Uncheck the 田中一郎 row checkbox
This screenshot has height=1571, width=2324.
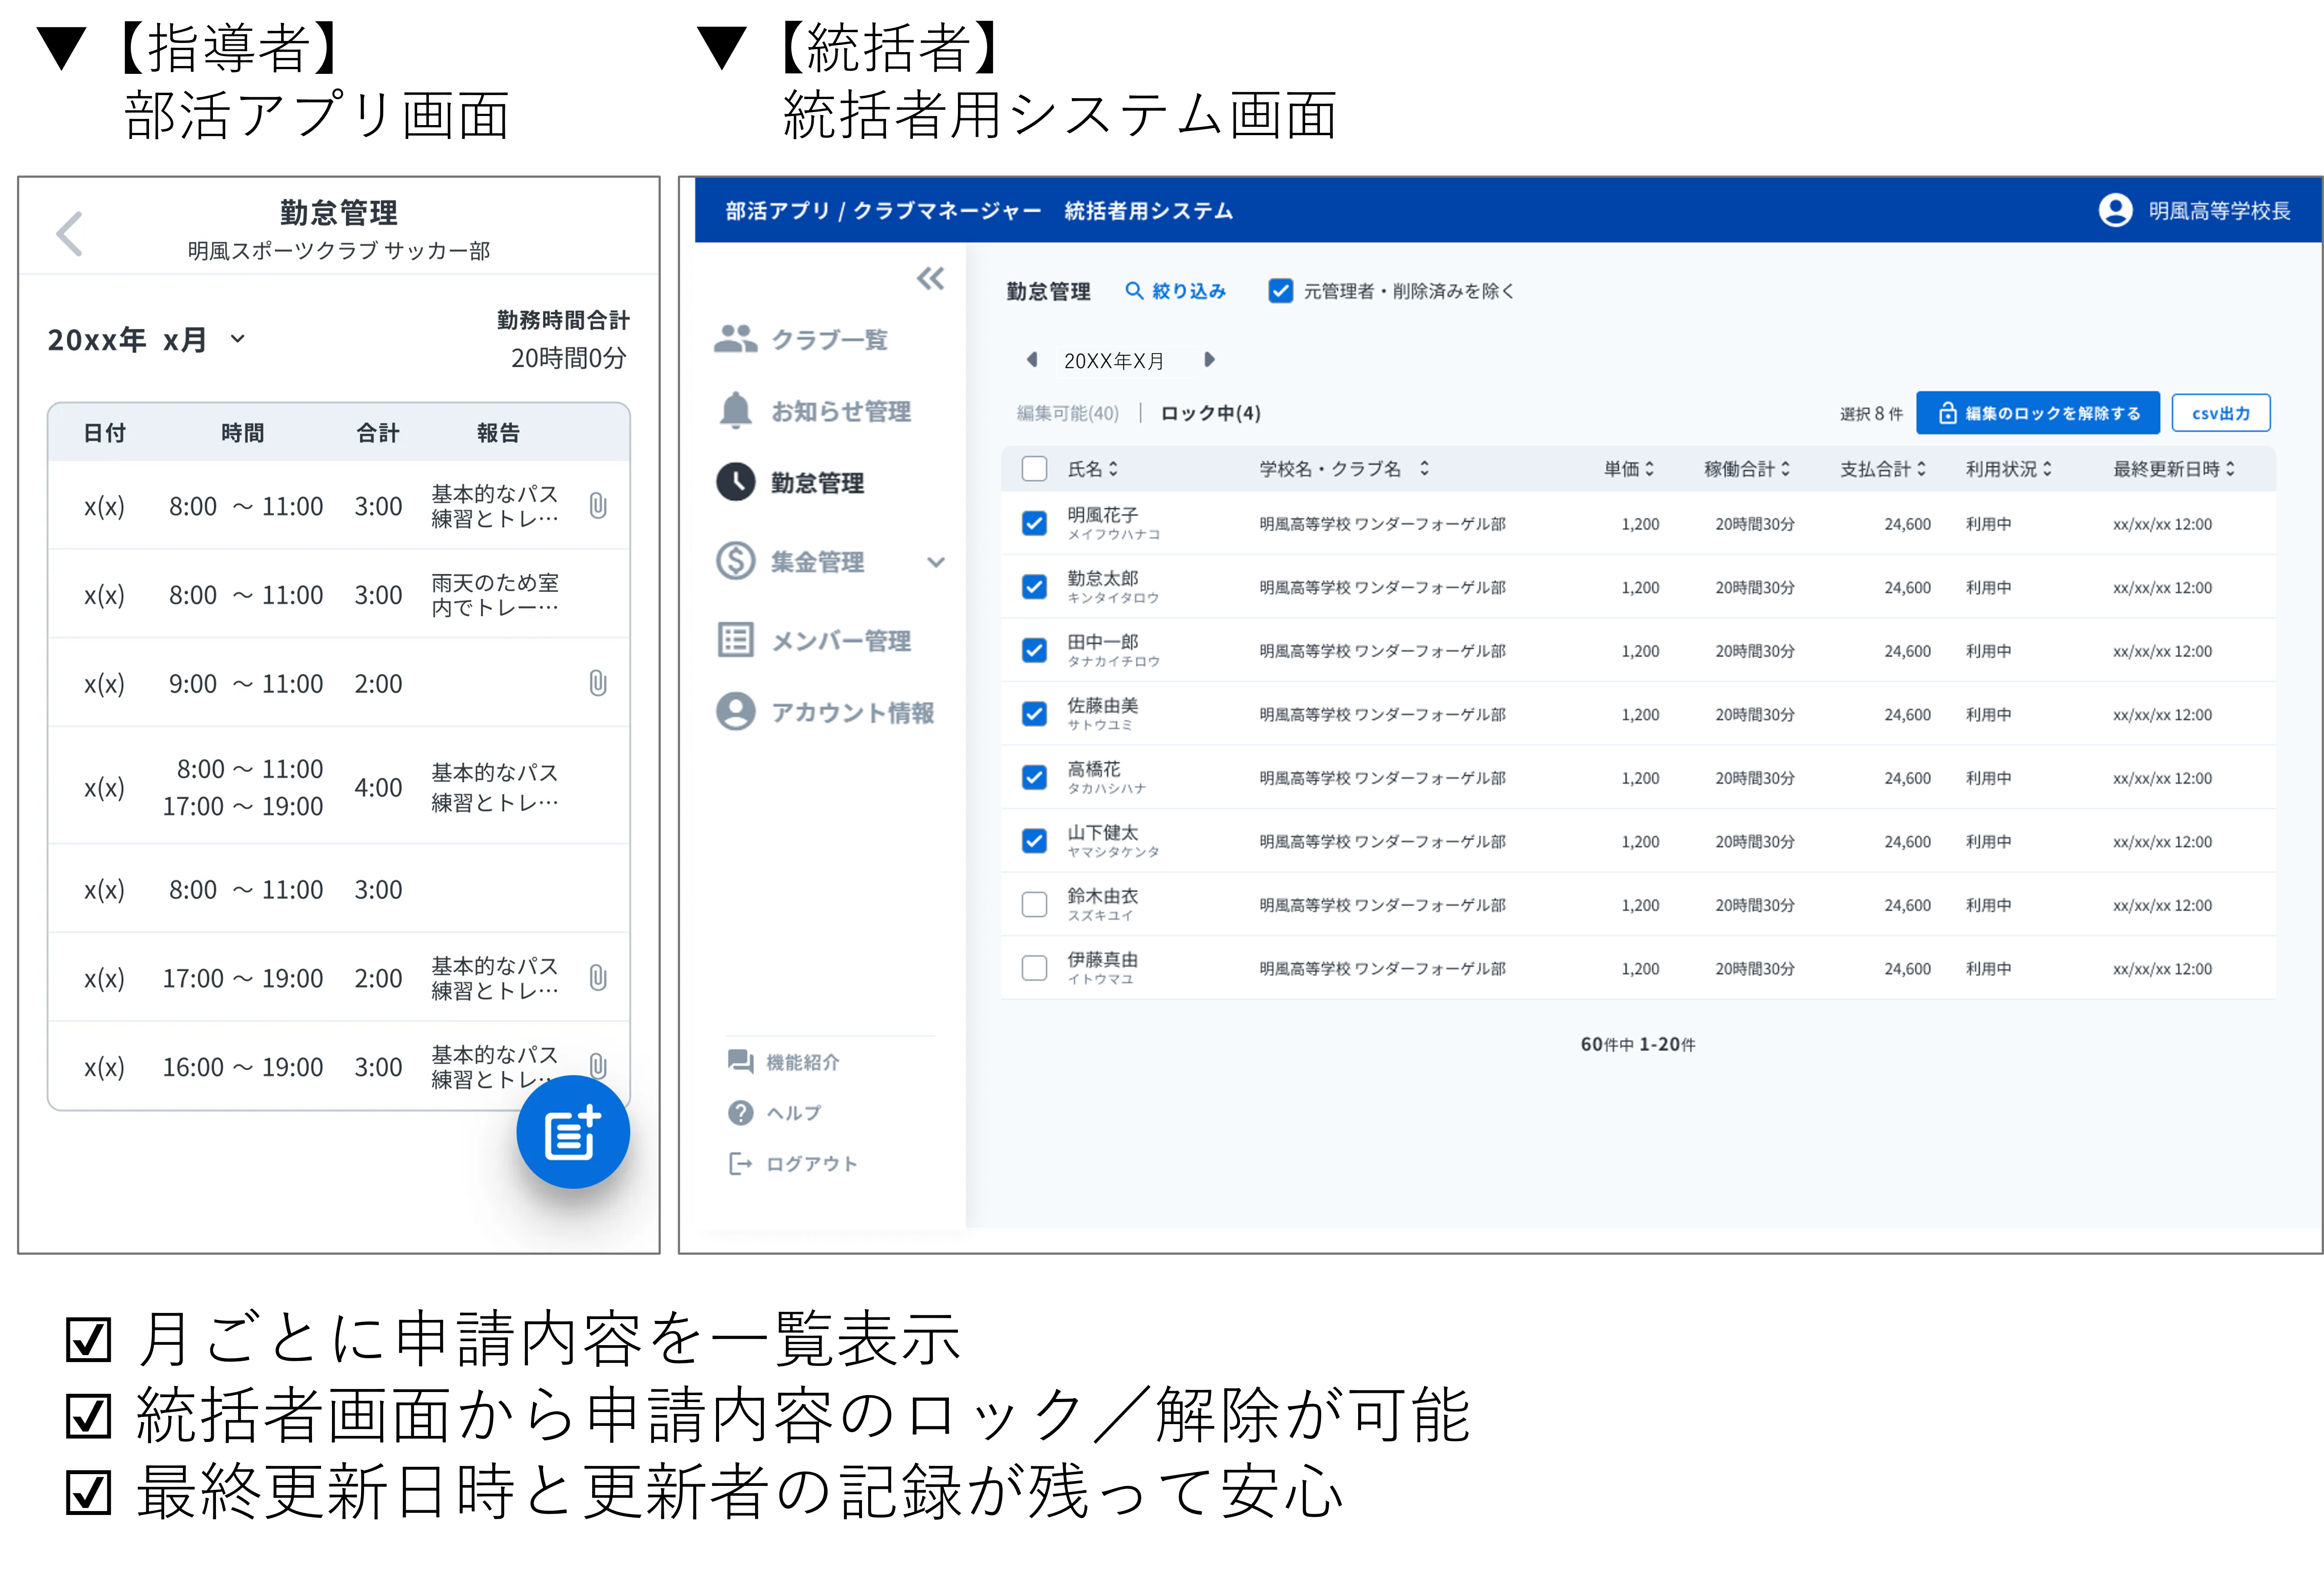point(1034,650)
